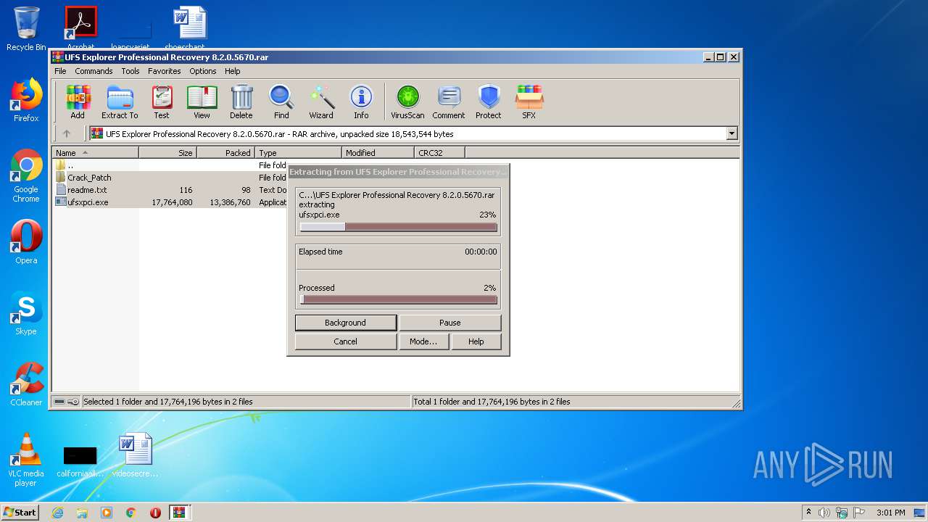Open the Firefox desktop shortcut
This screenshot has width=928, height=522.
click(x=26, y=100)
